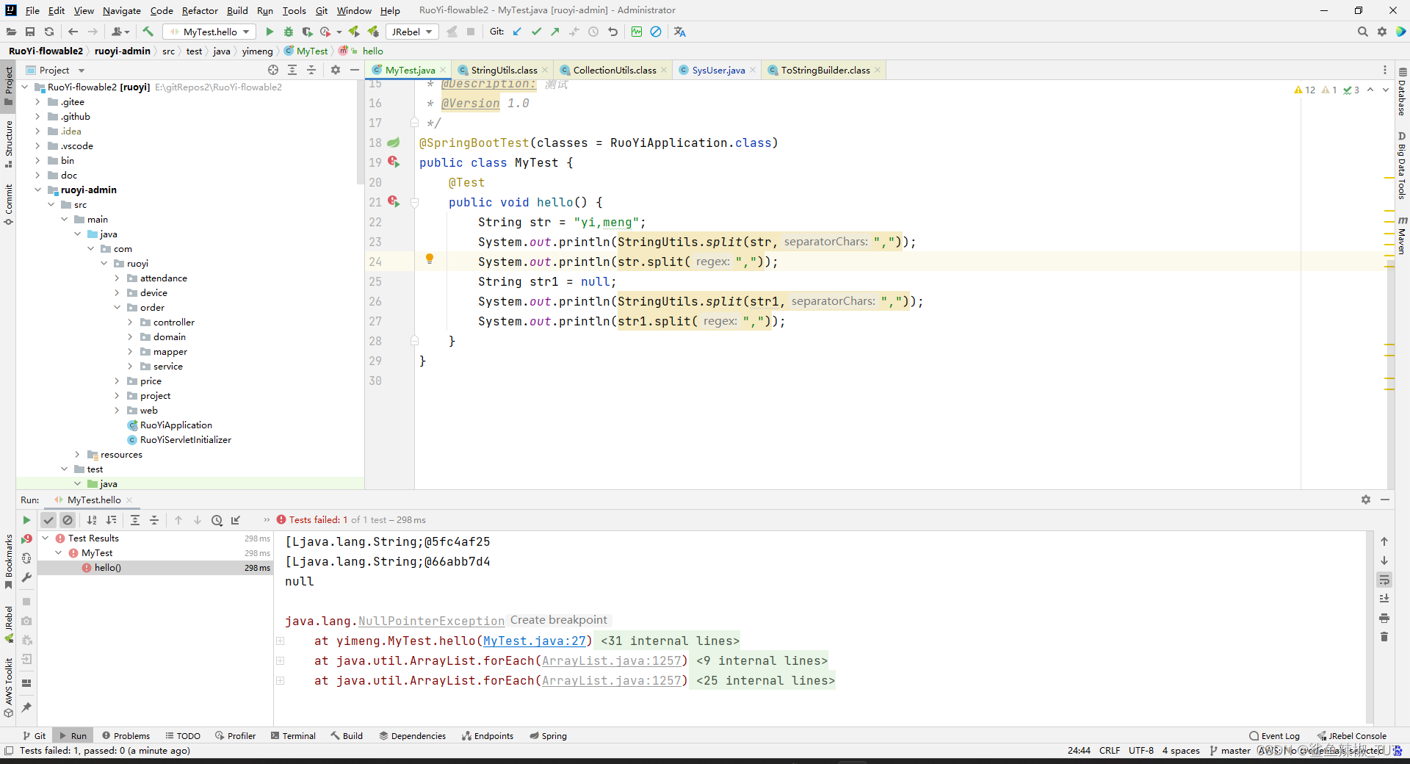The width and height of the screenshot is (1410, 764).
Task: Click the Save All toolbar icon
Action: click(x=30, y=32)
